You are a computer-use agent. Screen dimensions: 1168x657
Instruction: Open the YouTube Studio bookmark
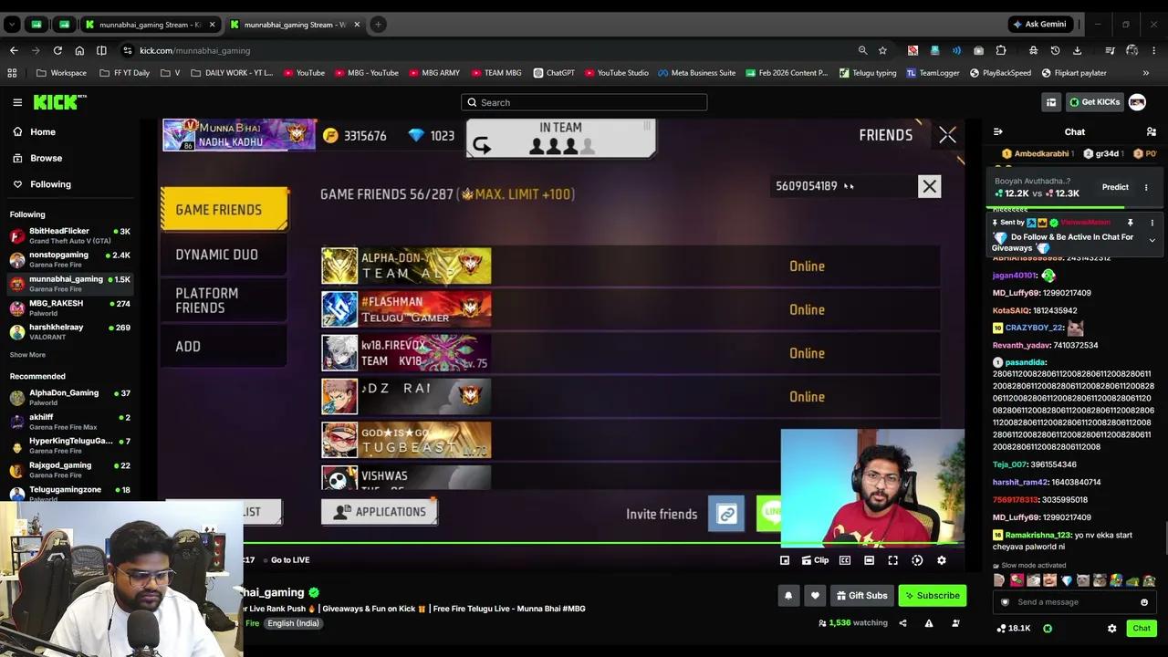pos(616,73)
